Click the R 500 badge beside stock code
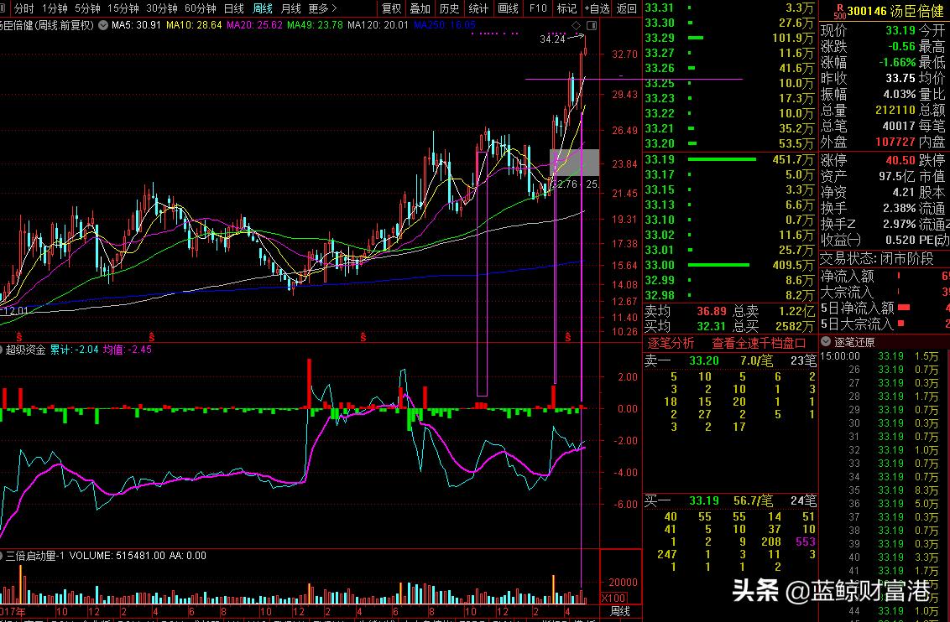 (x=838, y=11)
